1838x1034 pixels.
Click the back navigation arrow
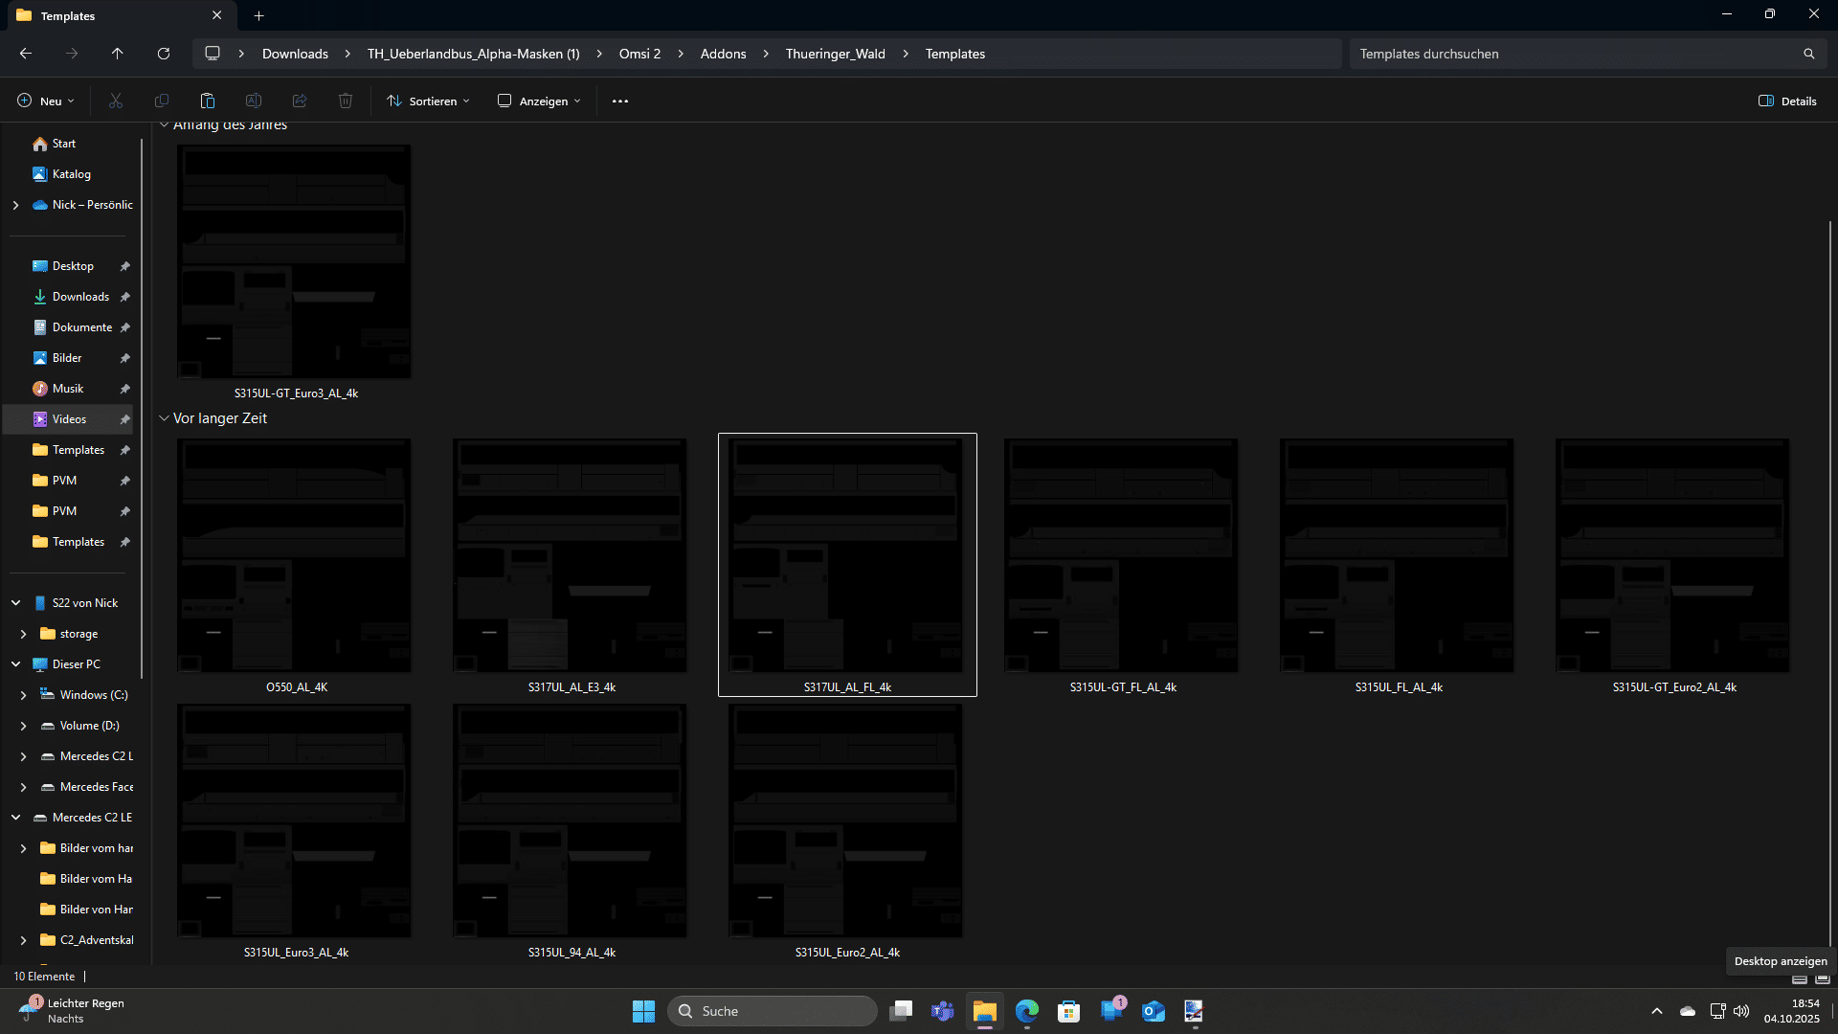point(26,54)
